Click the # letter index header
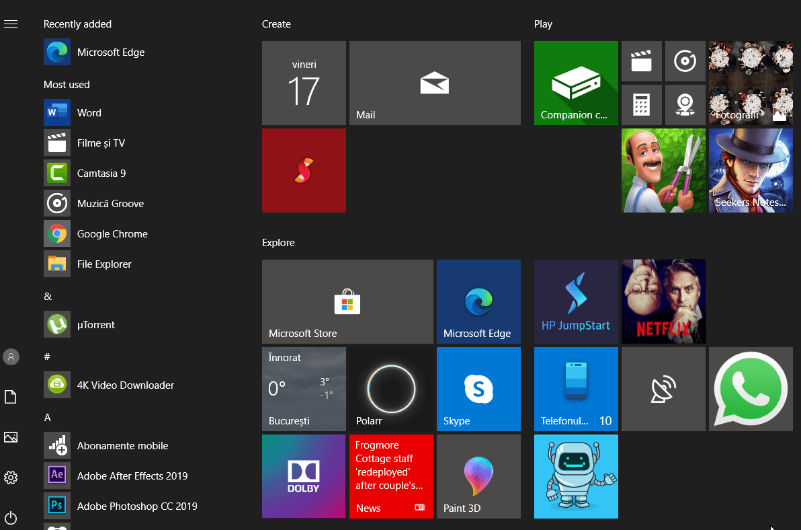Viewport: 801px width, 530px height. pyautogui.click(x=47, y=356)
